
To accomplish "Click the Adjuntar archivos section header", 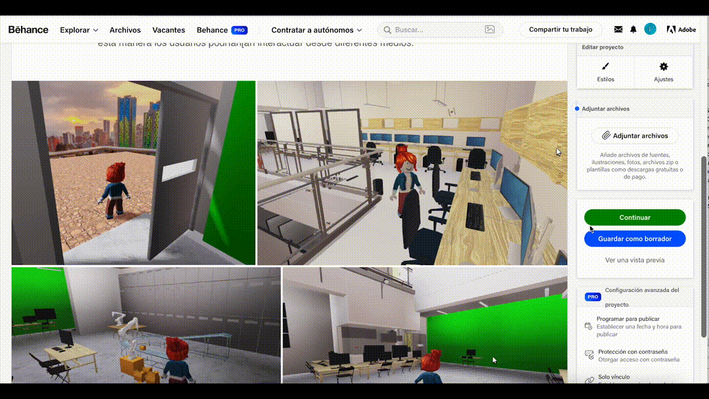I will (x=605, y=109).
